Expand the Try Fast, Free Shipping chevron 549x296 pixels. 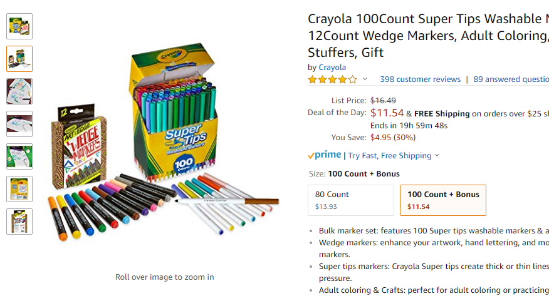pyautogui.click(x=437, y=155)
